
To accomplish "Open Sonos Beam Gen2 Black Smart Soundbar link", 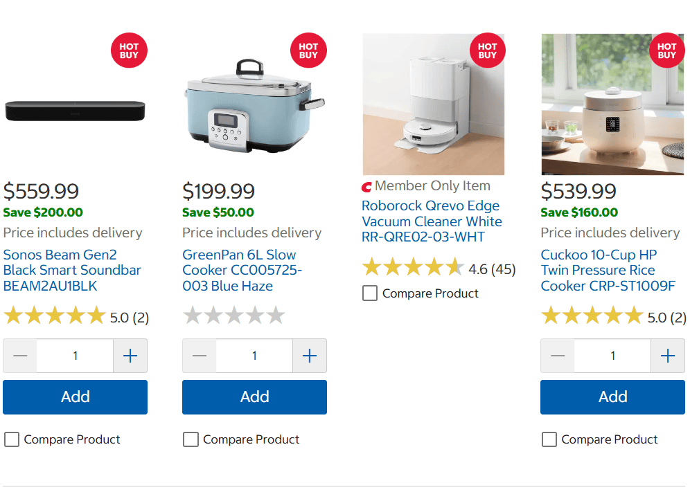I will pos(72,270).
